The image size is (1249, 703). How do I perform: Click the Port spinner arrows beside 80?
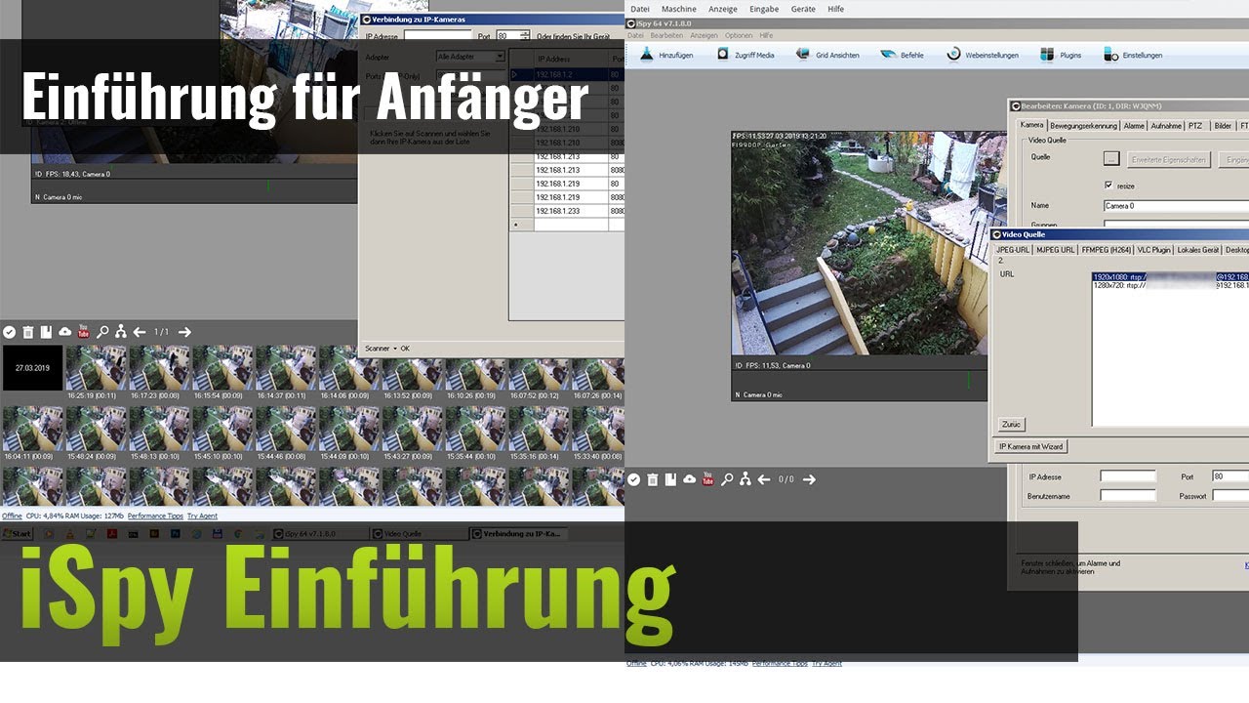pyautogui.click(x=525, y=35)
